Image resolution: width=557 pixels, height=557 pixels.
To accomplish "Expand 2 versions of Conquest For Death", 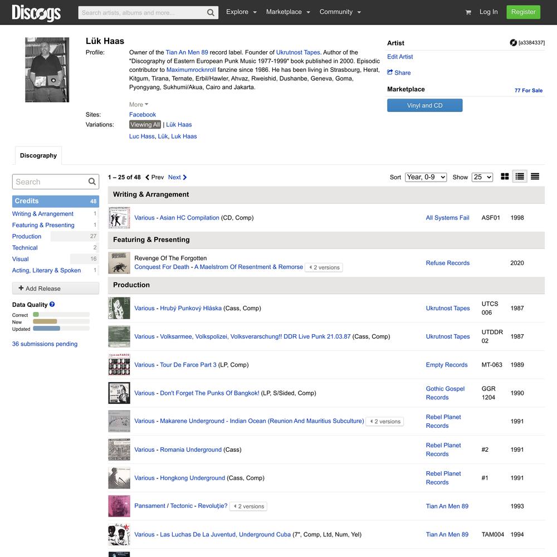I will coord(324,267).
